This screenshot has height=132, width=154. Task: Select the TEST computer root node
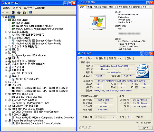(12, 17)
